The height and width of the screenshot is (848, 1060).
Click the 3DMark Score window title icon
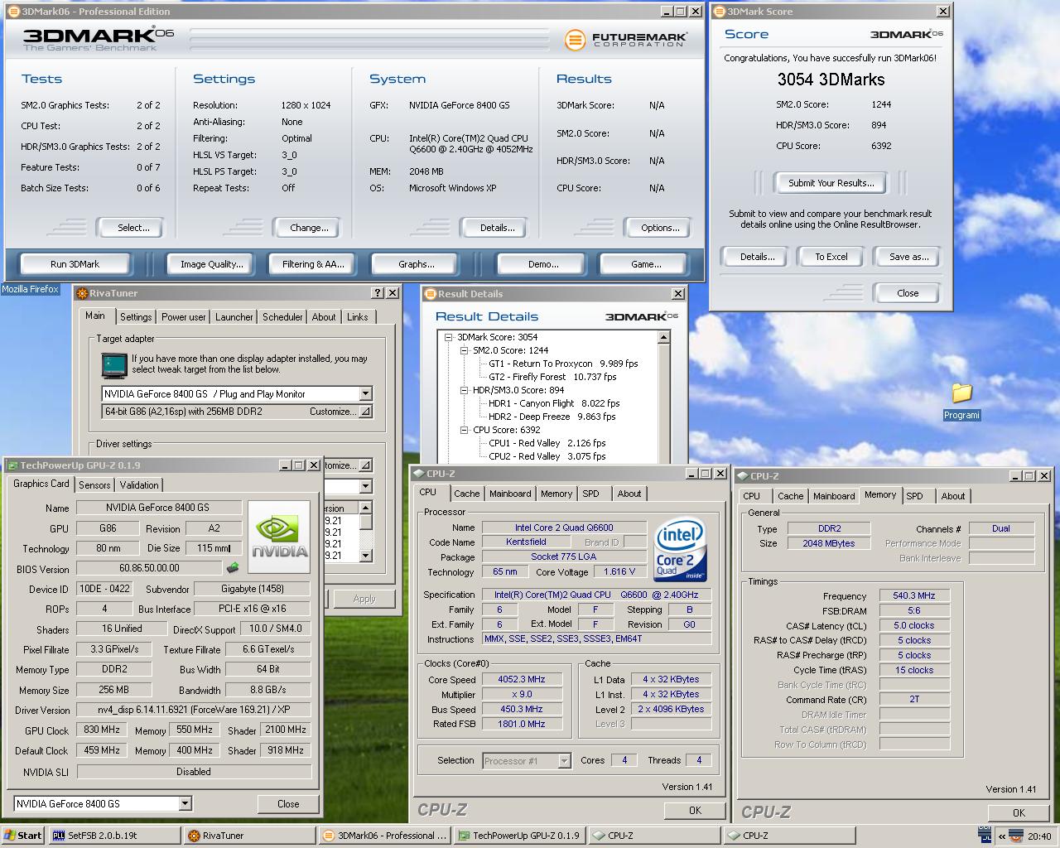click(719, 12)
